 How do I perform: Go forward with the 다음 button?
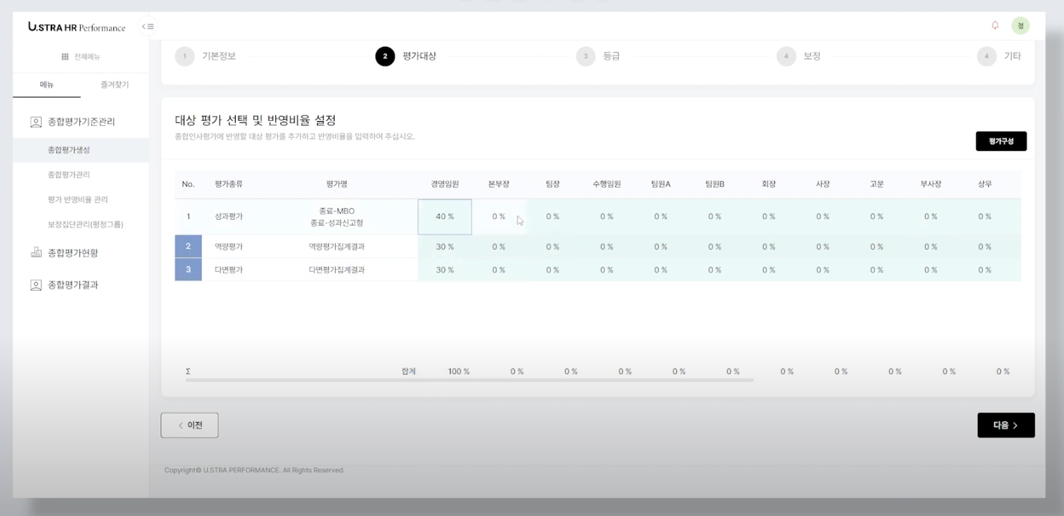(1005, 426)
